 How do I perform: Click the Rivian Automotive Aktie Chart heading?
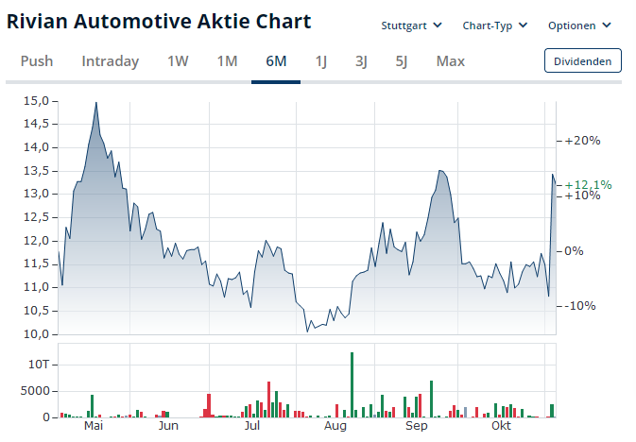(159, 21)
